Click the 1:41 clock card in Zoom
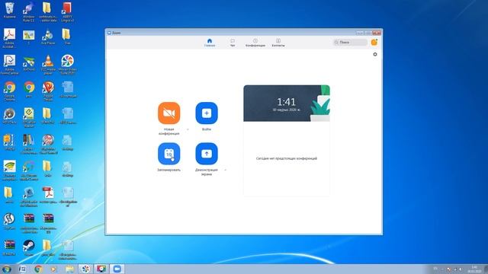The image size is (488, 274). point(287,104)
